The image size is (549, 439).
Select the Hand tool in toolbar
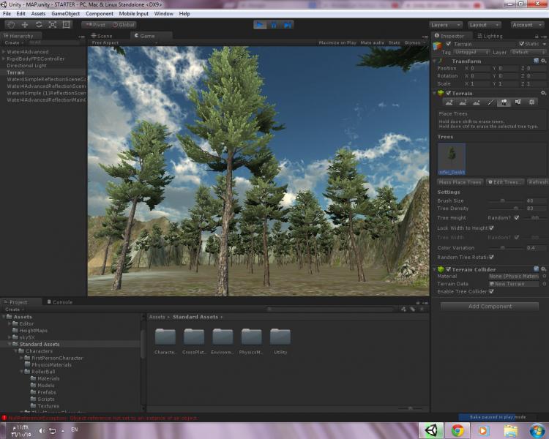(11, 25)
